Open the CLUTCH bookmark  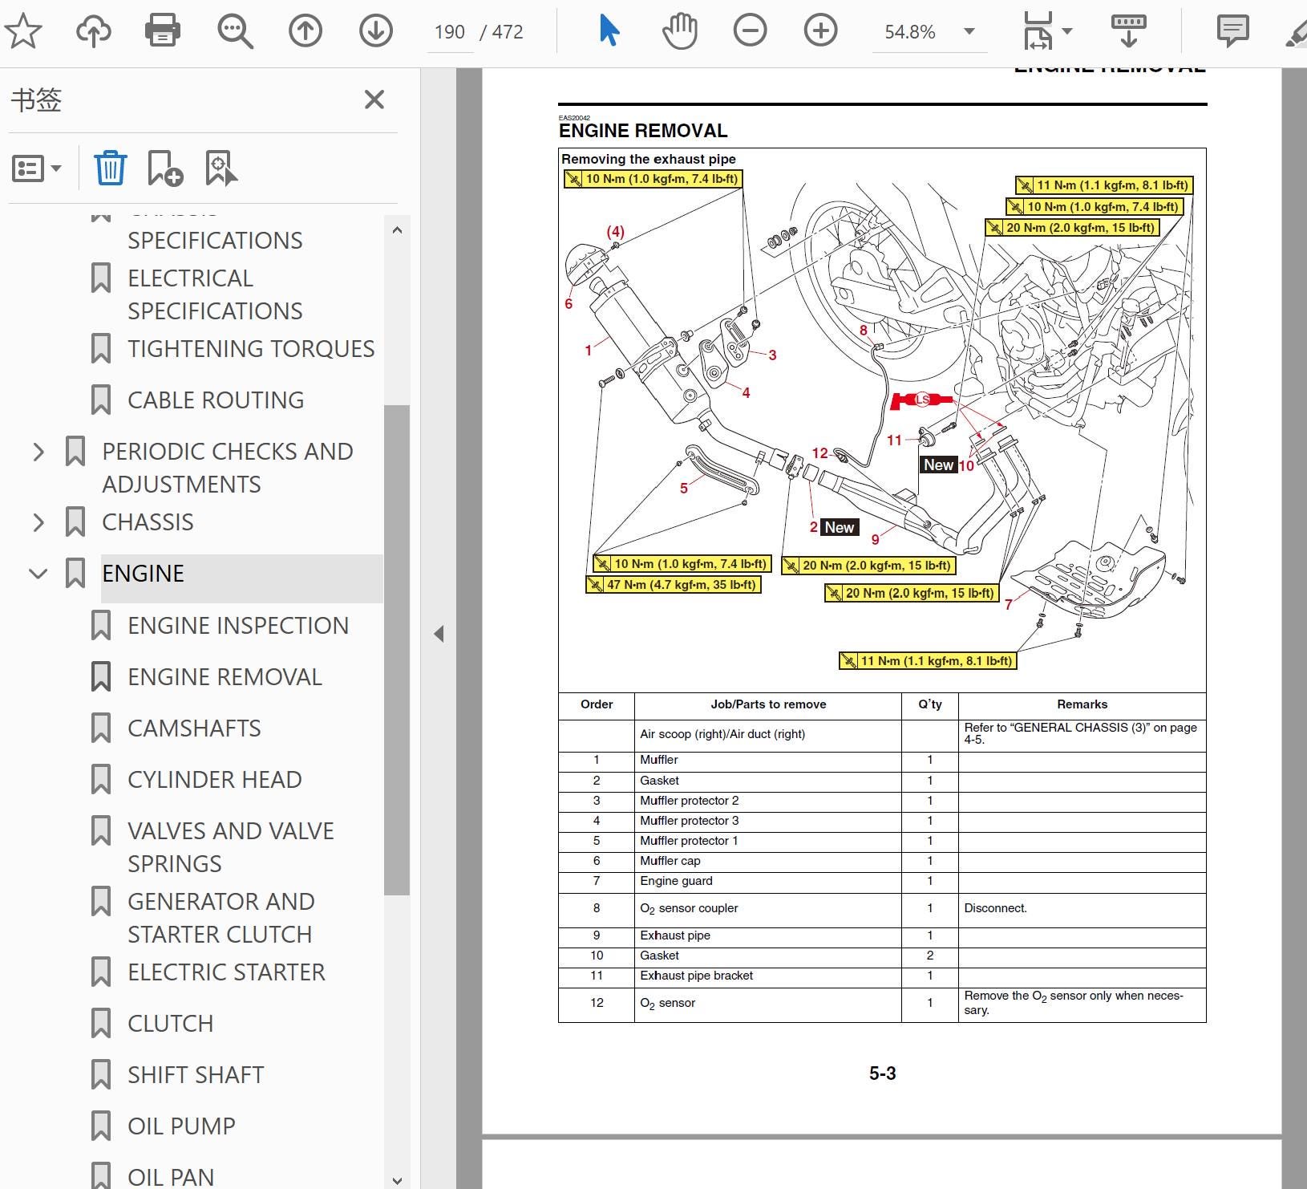171,1023
